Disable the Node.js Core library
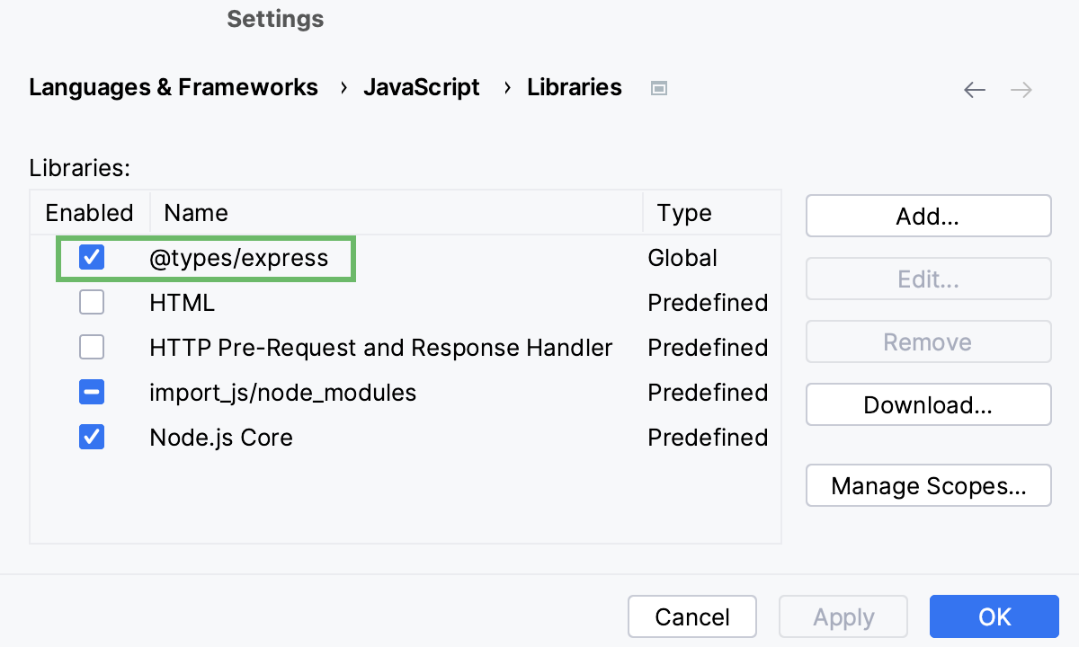The image size is (1079, 647). (91, 438)
